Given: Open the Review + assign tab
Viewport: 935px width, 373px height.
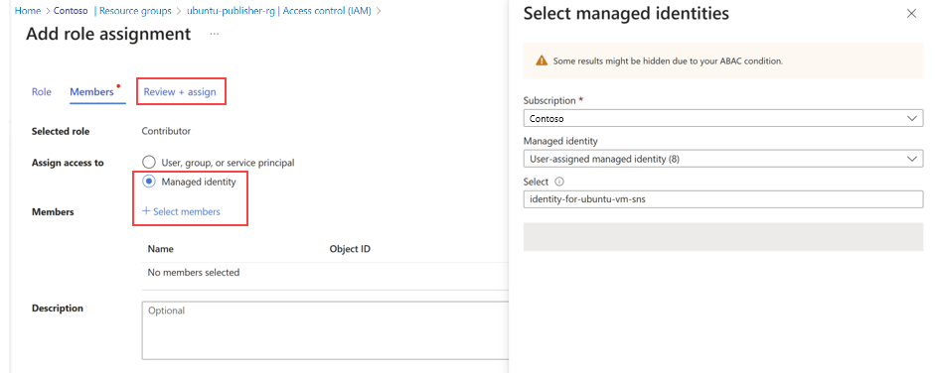Looking at the screenshot, I should coord(180,92).
